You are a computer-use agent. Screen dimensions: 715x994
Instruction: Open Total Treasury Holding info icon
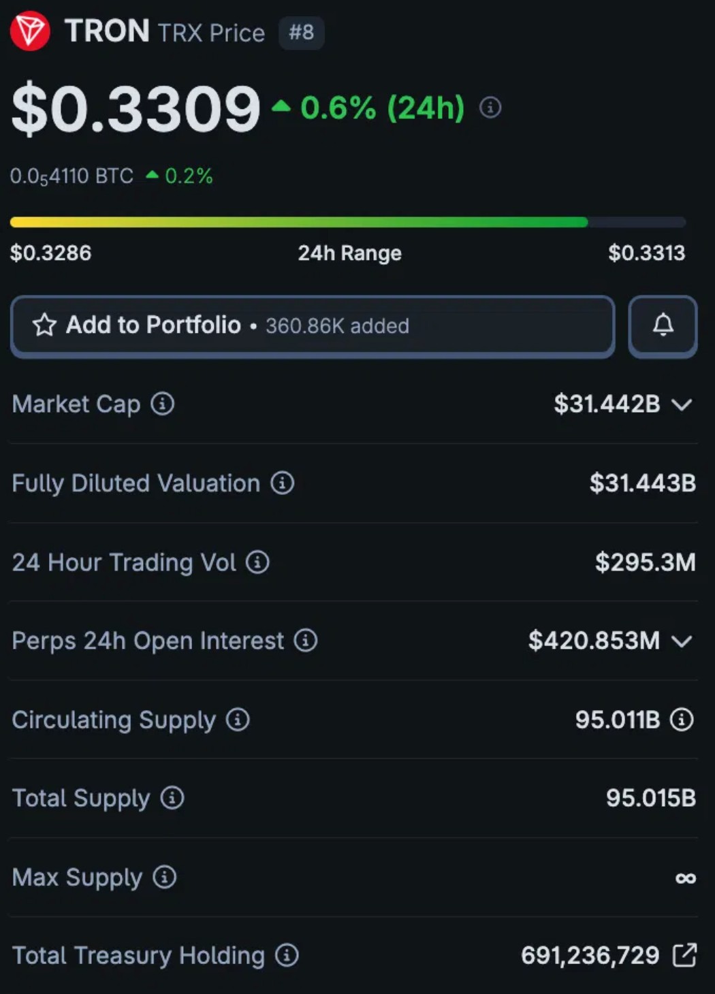[287, 955]
